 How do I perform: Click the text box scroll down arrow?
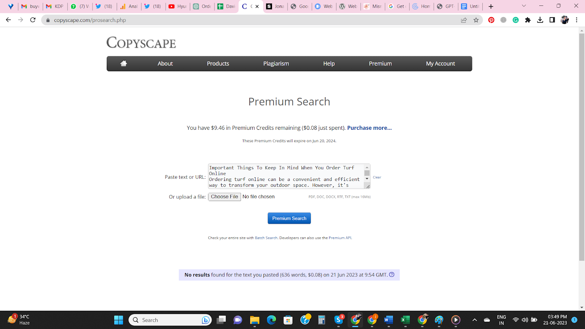367,179
